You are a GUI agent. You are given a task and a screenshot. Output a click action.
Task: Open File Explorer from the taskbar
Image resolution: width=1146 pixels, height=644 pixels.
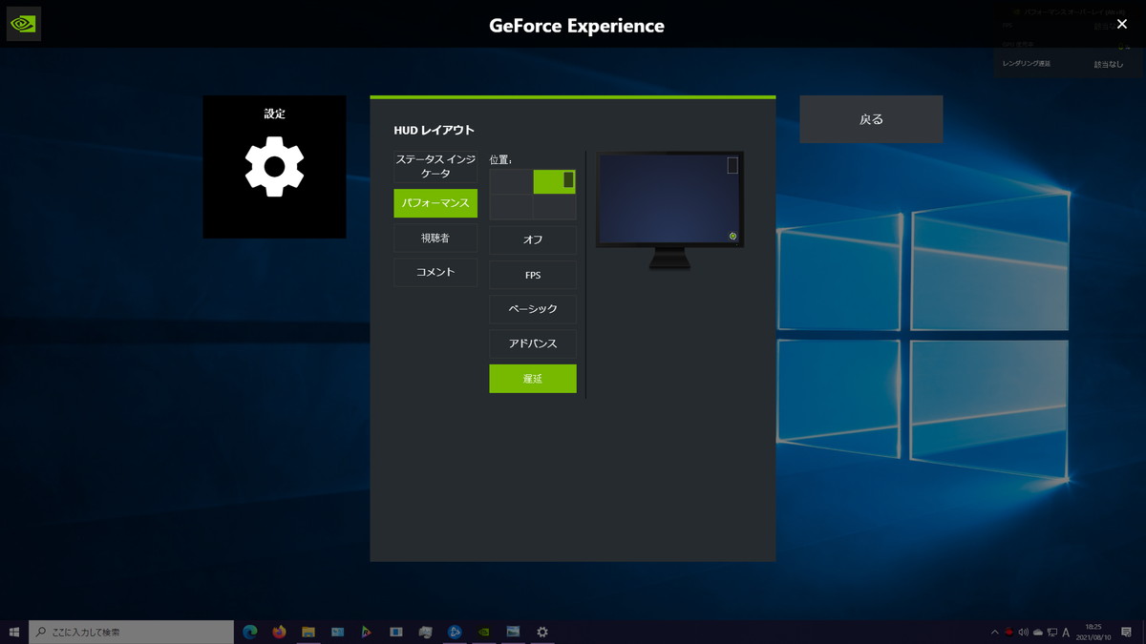(x=308, y=632)
